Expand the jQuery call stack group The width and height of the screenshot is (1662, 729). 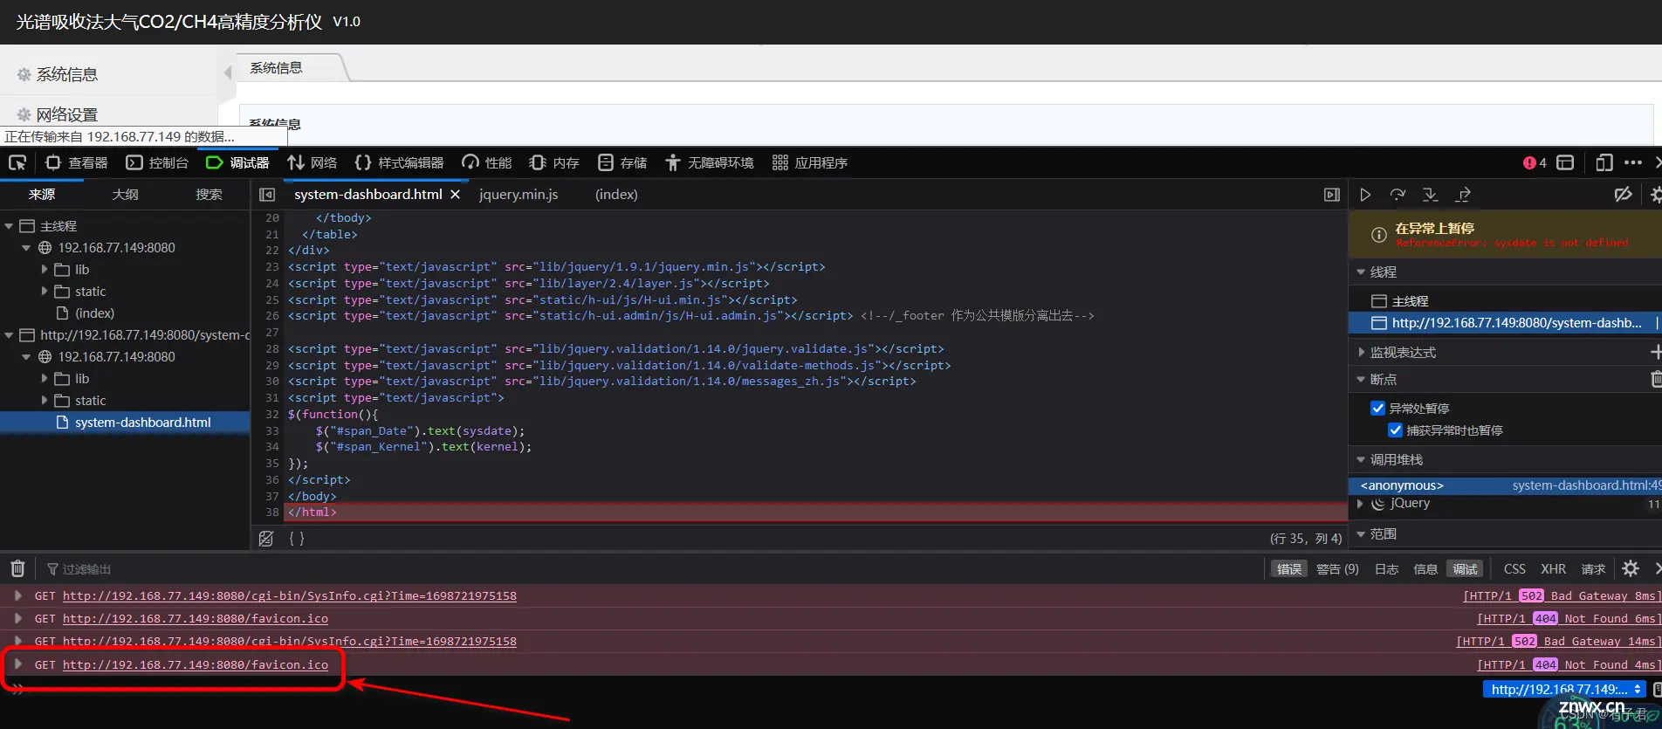point(1360,504)
